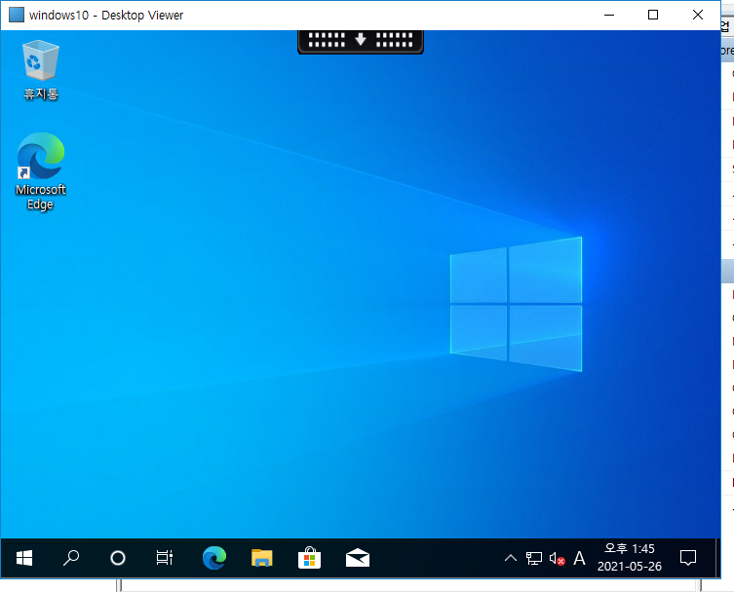Open the network status tray icon
Screen dimensions: 734x592
(533, 558)
